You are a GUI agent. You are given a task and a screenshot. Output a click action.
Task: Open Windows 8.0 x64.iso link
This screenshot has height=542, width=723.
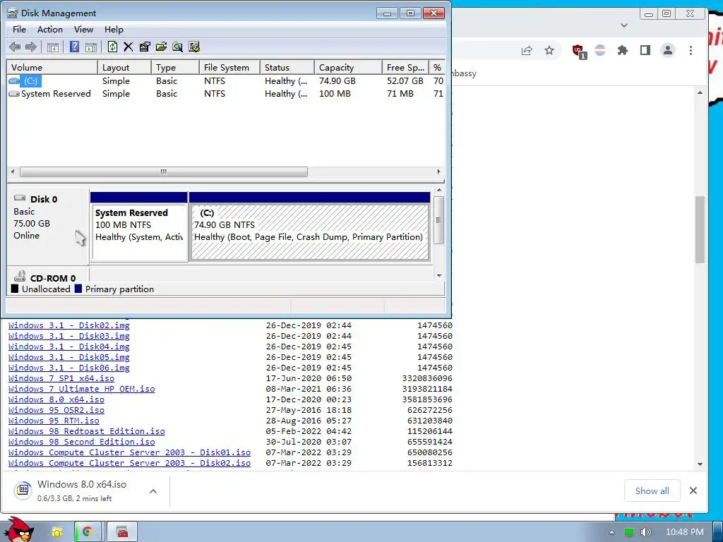click(x=56, y=399)
